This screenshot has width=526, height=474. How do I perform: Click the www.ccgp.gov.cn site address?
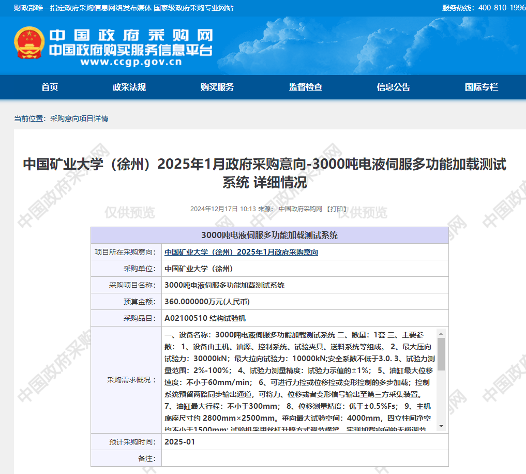[x=131, y=62]
